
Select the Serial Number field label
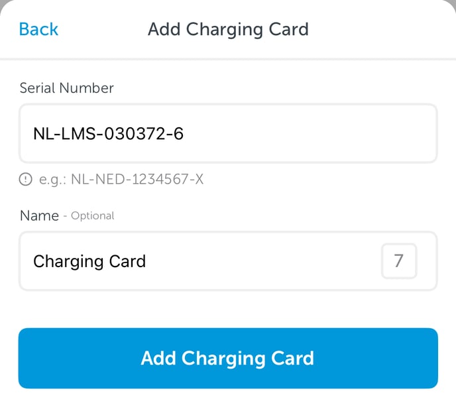point(66,88)
